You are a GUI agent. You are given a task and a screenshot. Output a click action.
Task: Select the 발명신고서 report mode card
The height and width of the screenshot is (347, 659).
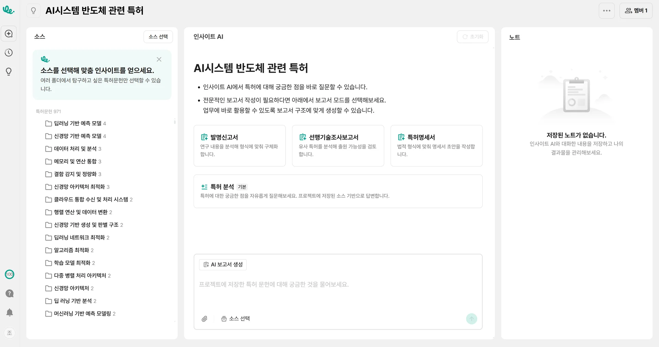(240, 146)
